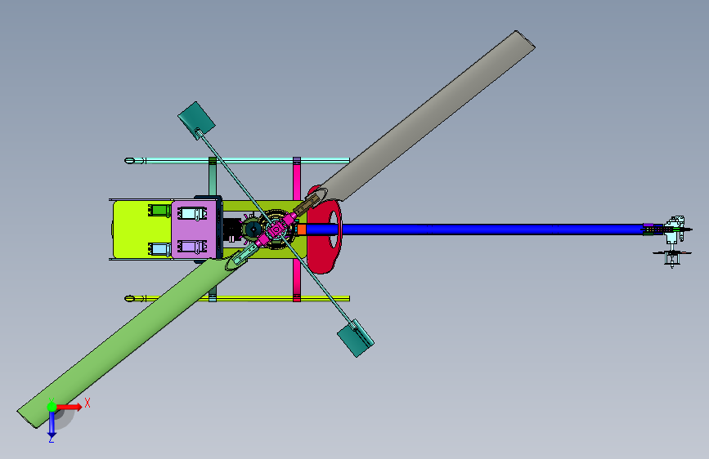
Task: Select the lime-yellow front frame plate
Action: point(141,229)
